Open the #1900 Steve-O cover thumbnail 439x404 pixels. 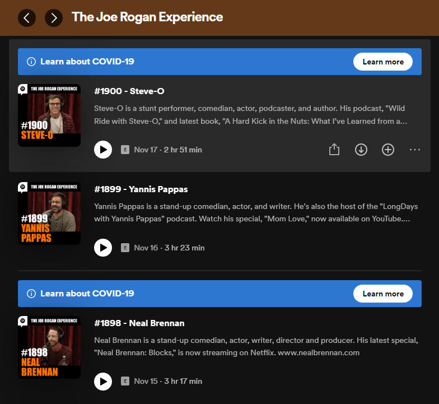49,115
